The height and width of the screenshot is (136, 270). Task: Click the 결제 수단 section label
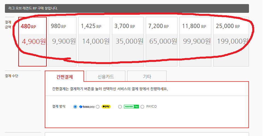pos(11,76)
